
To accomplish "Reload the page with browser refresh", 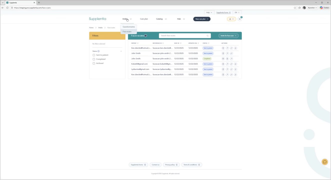I will pyautogui.click(x=7, y=8).
